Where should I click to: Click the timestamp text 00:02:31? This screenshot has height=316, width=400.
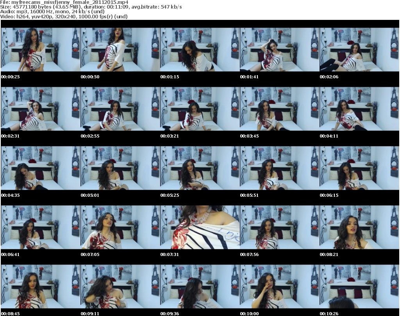[x=11, y=136]
